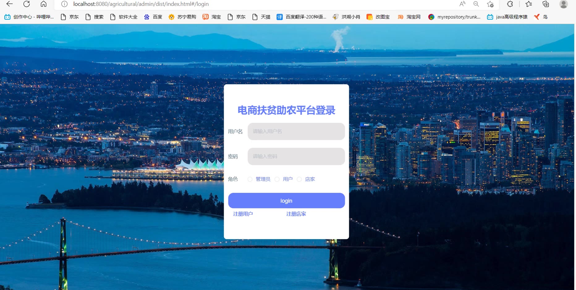The height and width of the screenshot is (290, 576).
Task: Select the 用户 role radio button
Action: pyautogui.click(x=277, y=179)
